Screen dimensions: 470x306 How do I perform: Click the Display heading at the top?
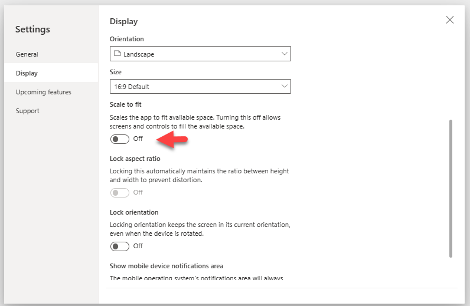(x=123, y=22)
